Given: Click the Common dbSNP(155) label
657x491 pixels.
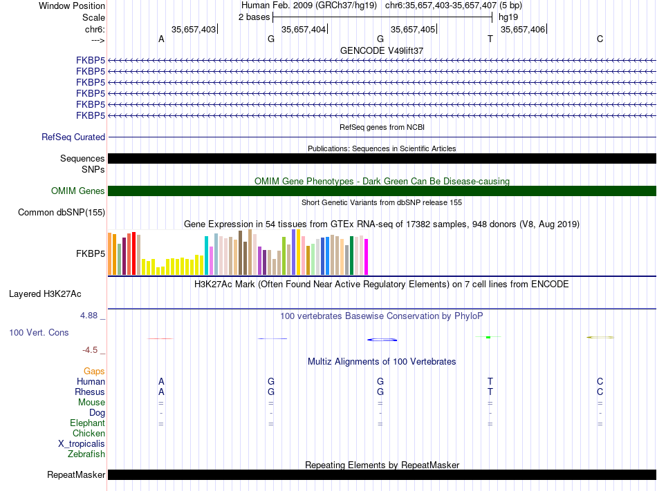Looking at the screenshot, I should coord(61,213).
